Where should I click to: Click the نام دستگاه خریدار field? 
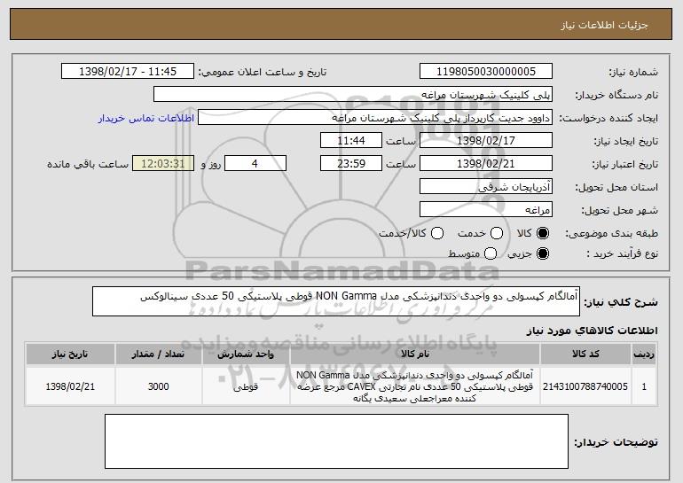[x=352, y=94]
